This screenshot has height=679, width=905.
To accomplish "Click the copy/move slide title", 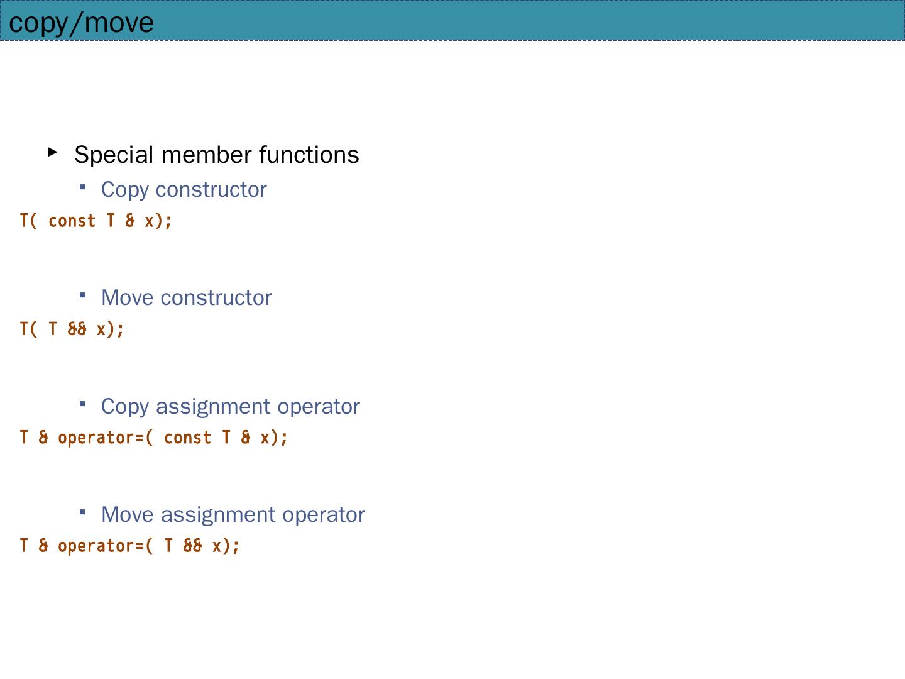I will [81, 23].
